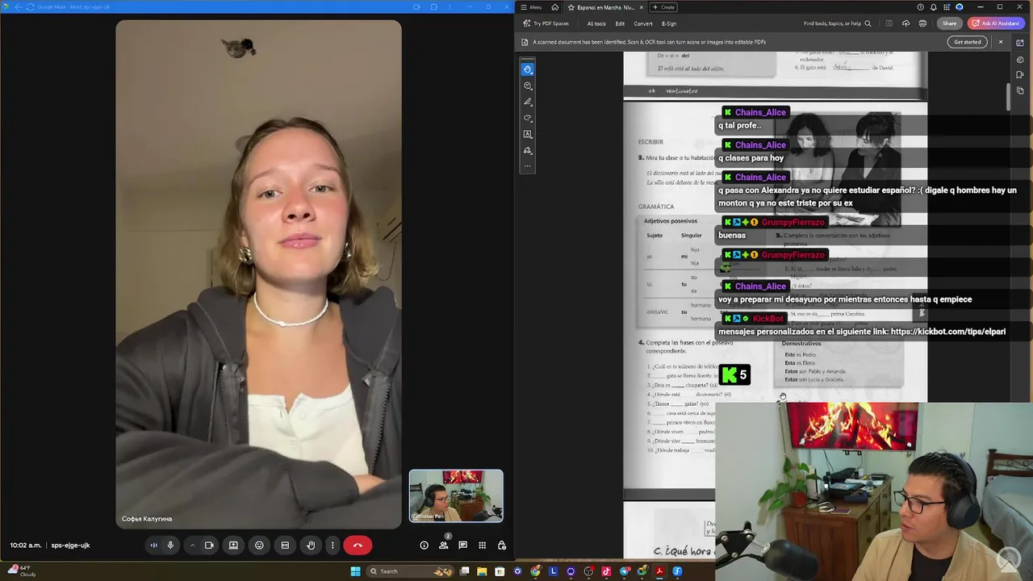1033x581 pixels.
Task: Open Convert menu in Acrobat
Action: [643, 23]
